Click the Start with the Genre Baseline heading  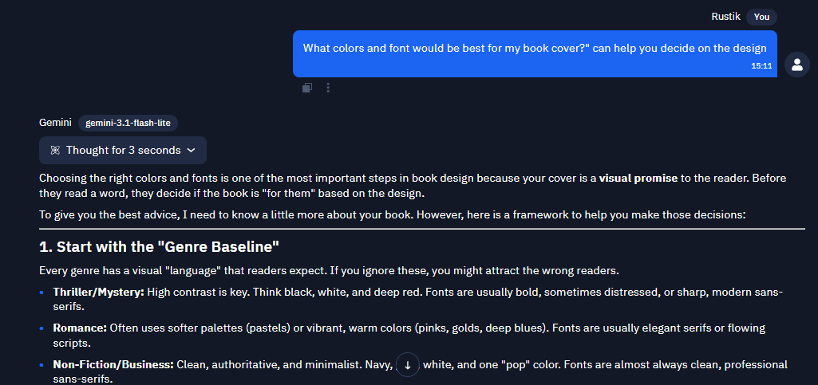pyautogui.click(x=159, y=247)
